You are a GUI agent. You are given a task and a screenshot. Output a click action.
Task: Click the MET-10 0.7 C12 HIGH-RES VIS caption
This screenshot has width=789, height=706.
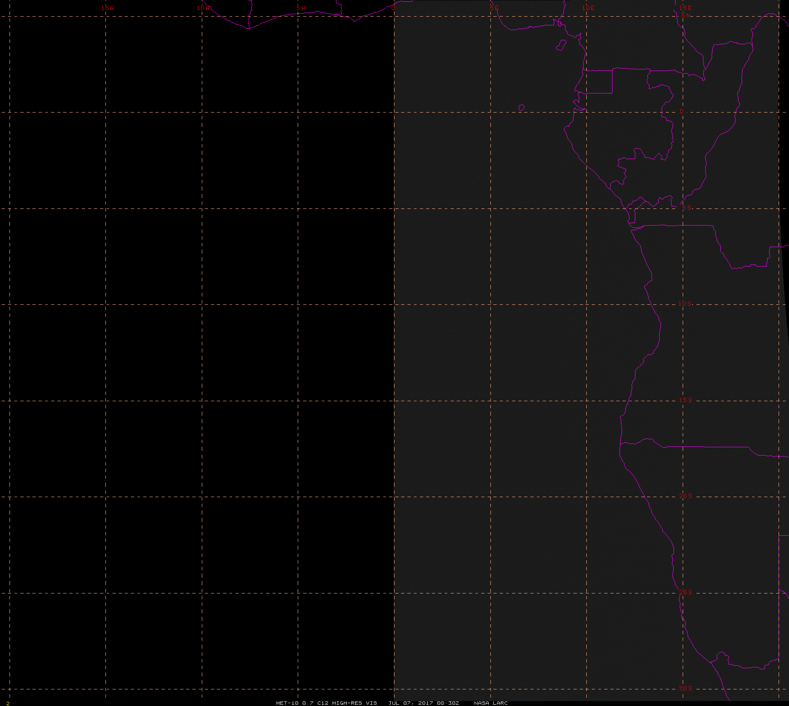[x=326, y=703]
